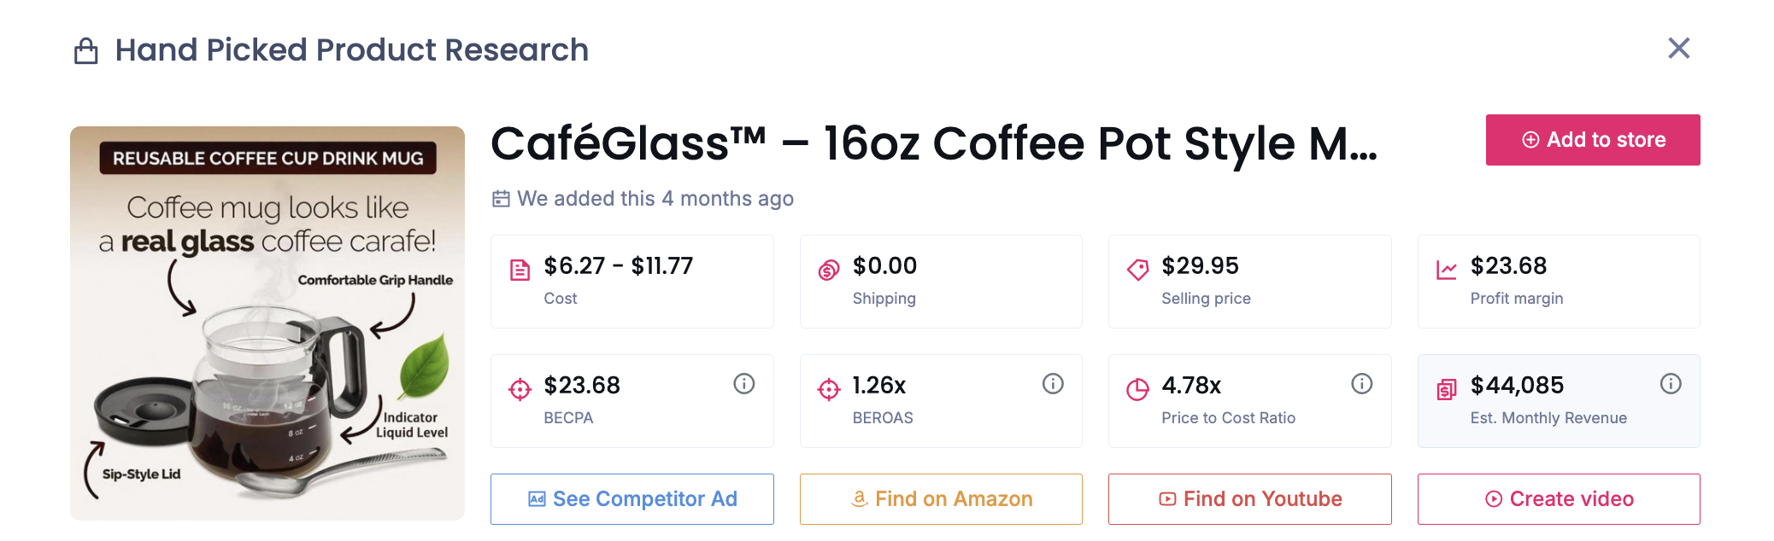Open the Est. Monthly Revenue info tooltip

pyautogui.click(x=1671, y=384)
